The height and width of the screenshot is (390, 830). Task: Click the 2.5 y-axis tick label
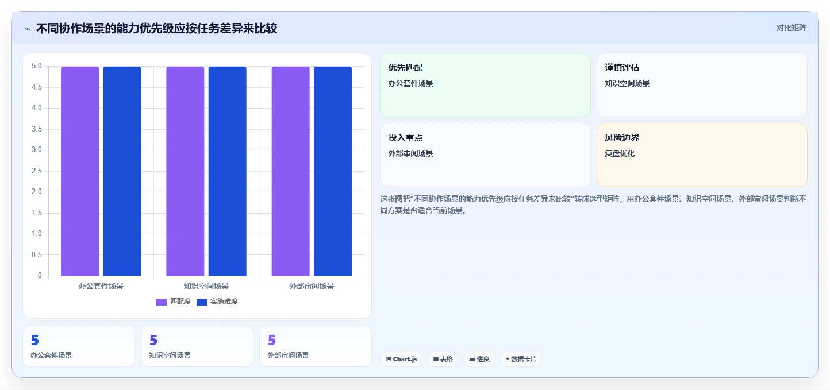[x=36, y=171]
